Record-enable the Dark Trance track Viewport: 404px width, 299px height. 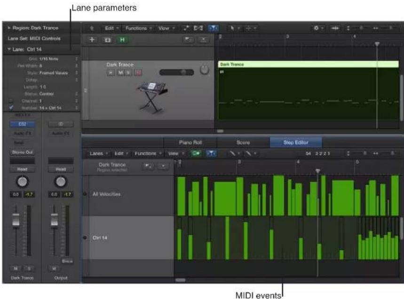138,73
